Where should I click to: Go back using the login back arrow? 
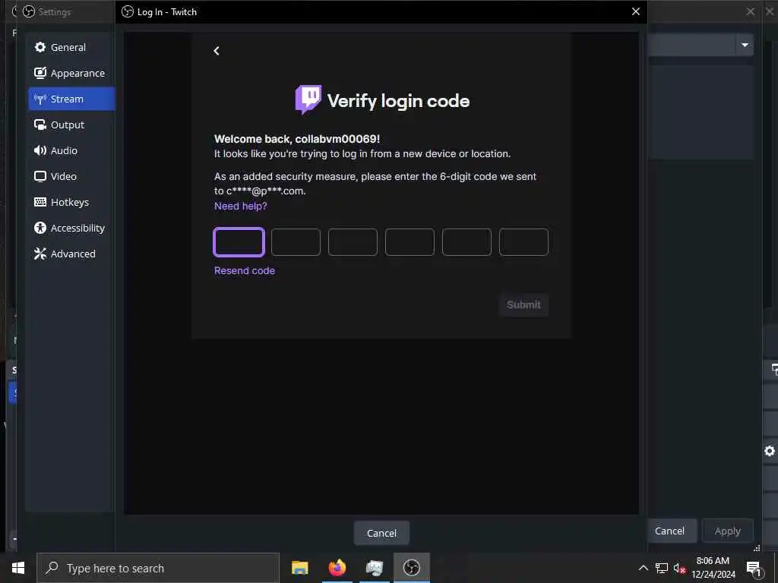point(217,51)
